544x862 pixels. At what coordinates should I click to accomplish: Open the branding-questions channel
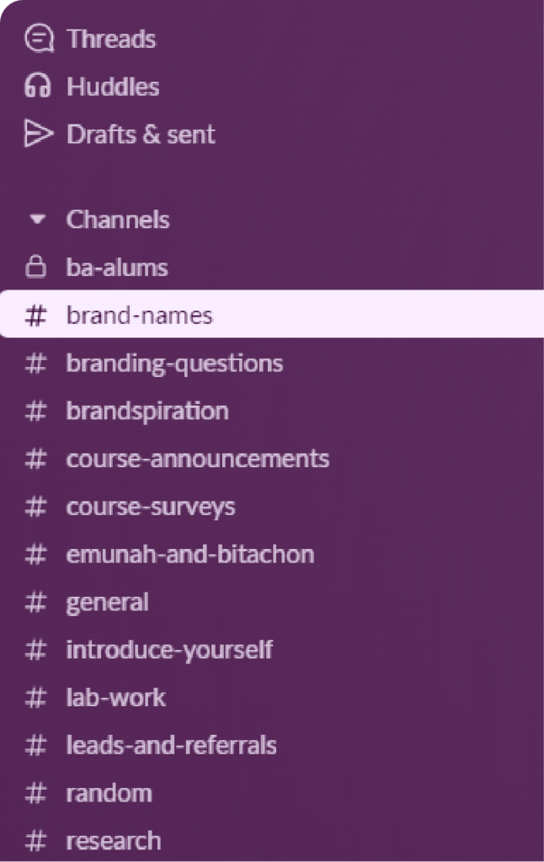tap(174, 364)
